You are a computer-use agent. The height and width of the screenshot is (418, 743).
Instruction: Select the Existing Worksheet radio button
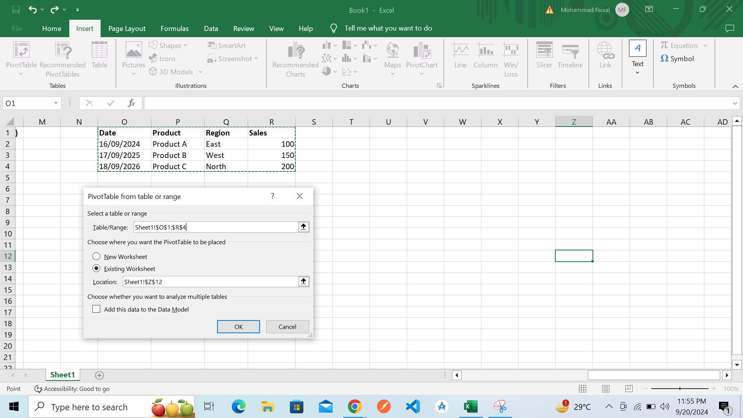(x=96, y=269)
